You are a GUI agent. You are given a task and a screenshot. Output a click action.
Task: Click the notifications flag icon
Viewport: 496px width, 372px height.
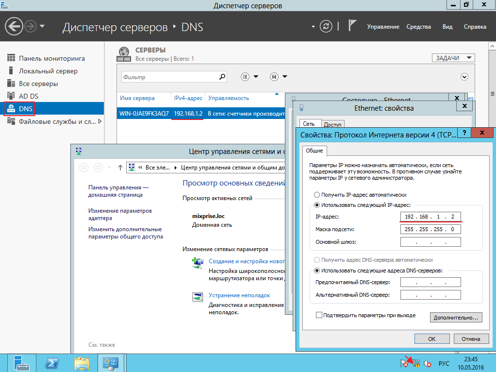pyautogui.click(x=353, y=26)
